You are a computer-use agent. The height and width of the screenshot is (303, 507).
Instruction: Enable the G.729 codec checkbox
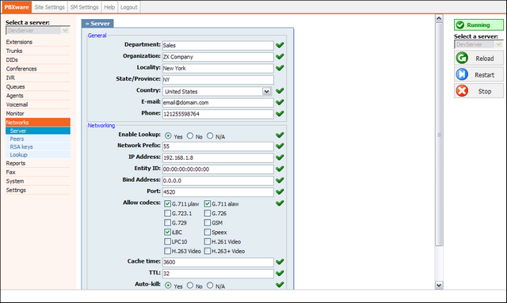pyautogui.click(x=167, y=222)
